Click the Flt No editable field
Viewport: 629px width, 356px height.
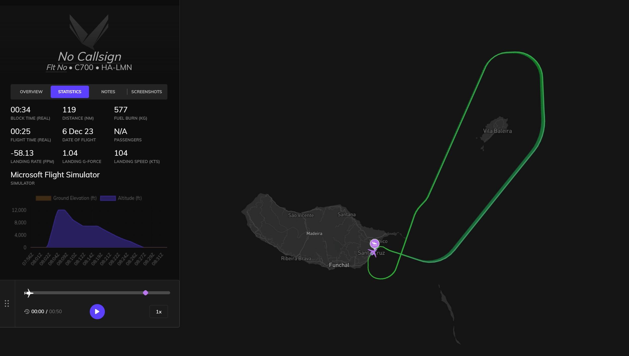pos(56,68)
